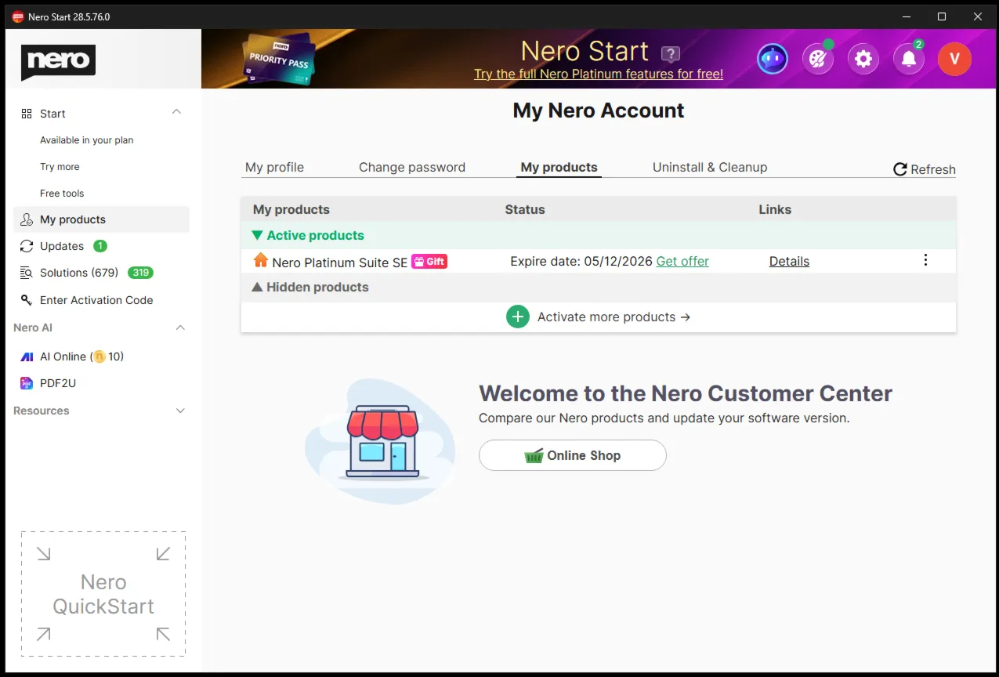999x677 pixels.
Task: Open Try more in sidebar
Action: coord(60,167)
